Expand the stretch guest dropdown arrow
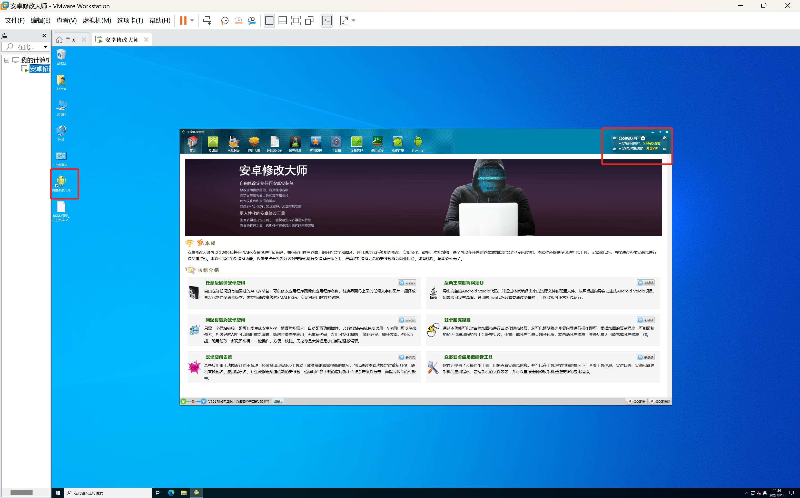 [353, 21]
